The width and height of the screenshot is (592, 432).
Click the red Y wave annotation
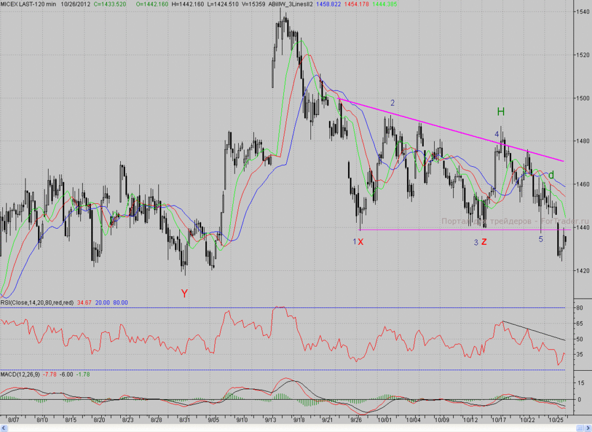pyautogui.click(x=184, y=293)
